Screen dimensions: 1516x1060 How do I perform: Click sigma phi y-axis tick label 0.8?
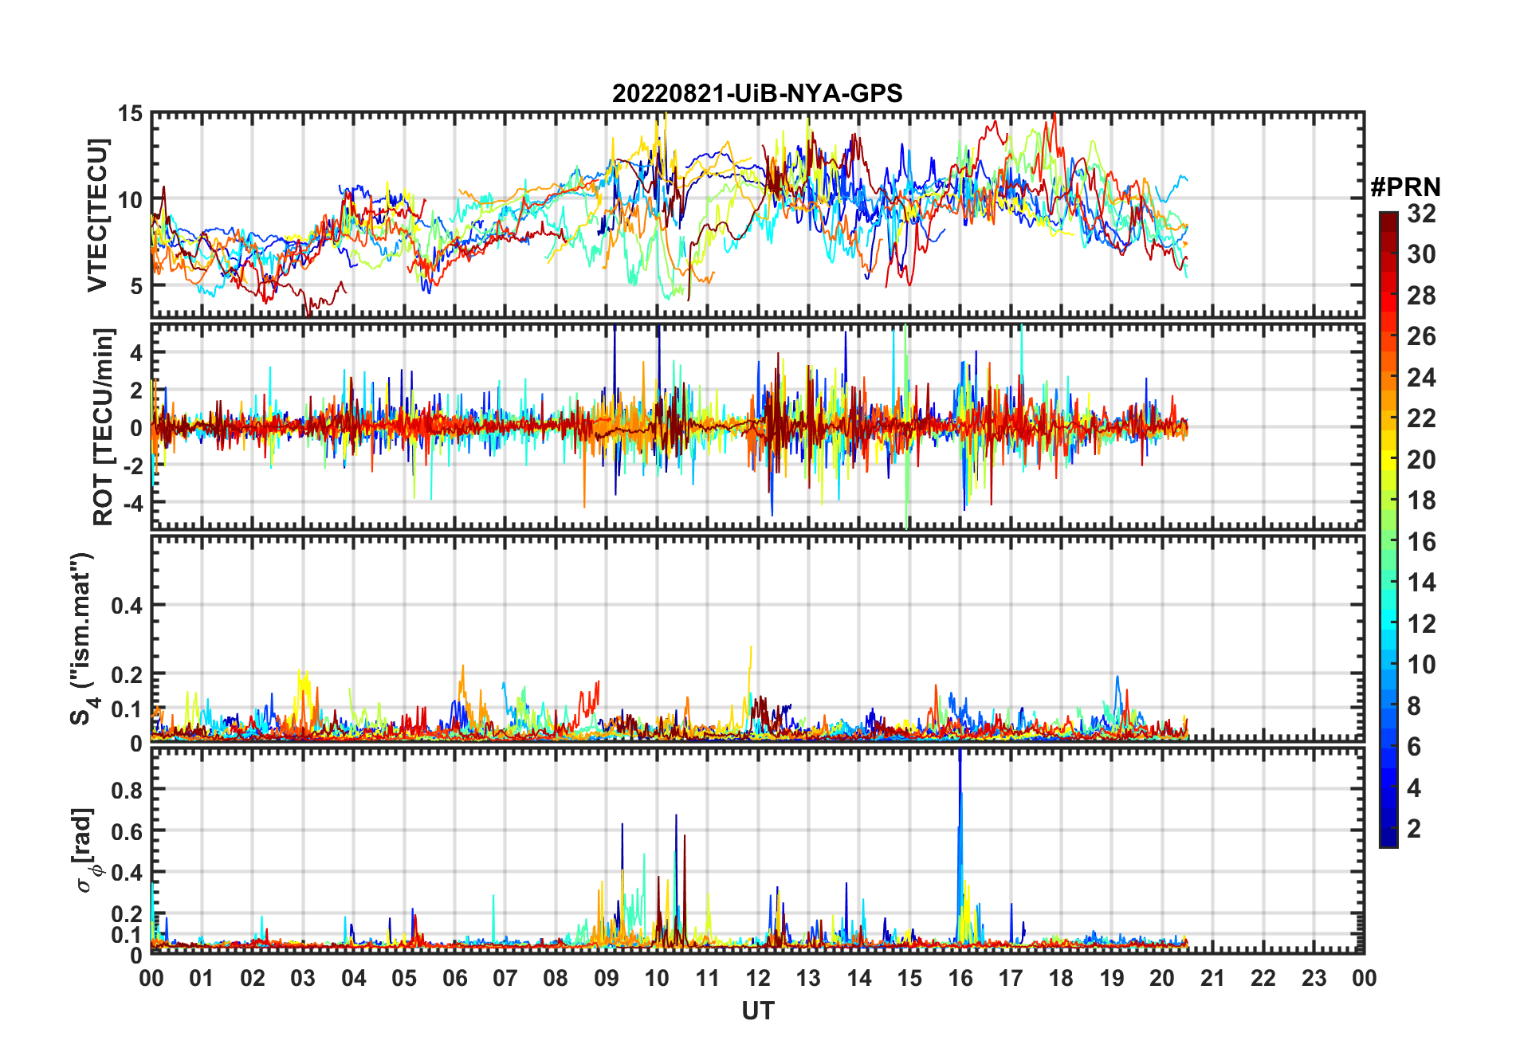coord(127,790)
